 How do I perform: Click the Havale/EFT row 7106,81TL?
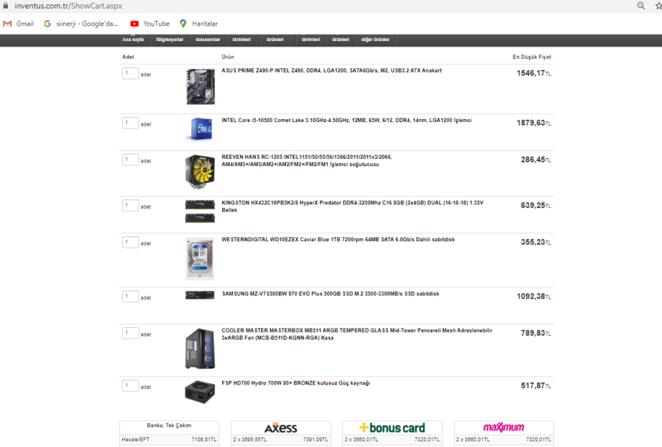click(x=169, y=440)
